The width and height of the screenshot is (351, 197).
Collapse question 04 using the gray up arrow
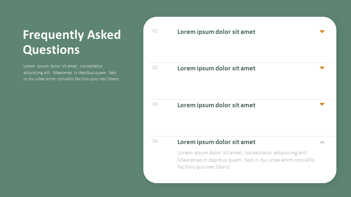point(322,142)
